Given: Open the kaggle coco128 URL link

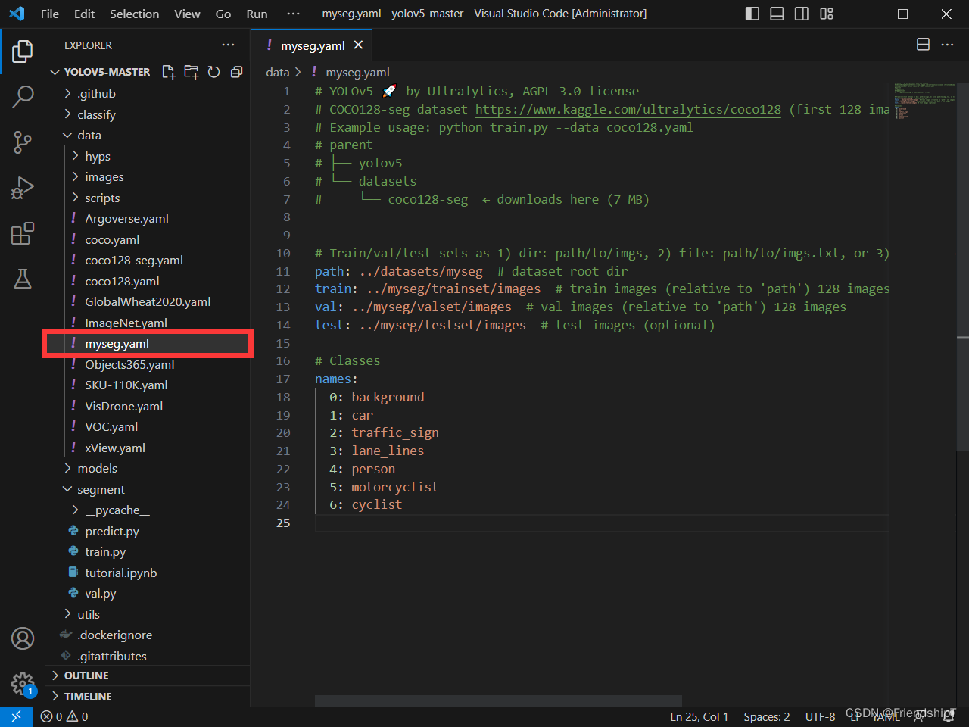Looking at the screenshot, I should 628,109.
